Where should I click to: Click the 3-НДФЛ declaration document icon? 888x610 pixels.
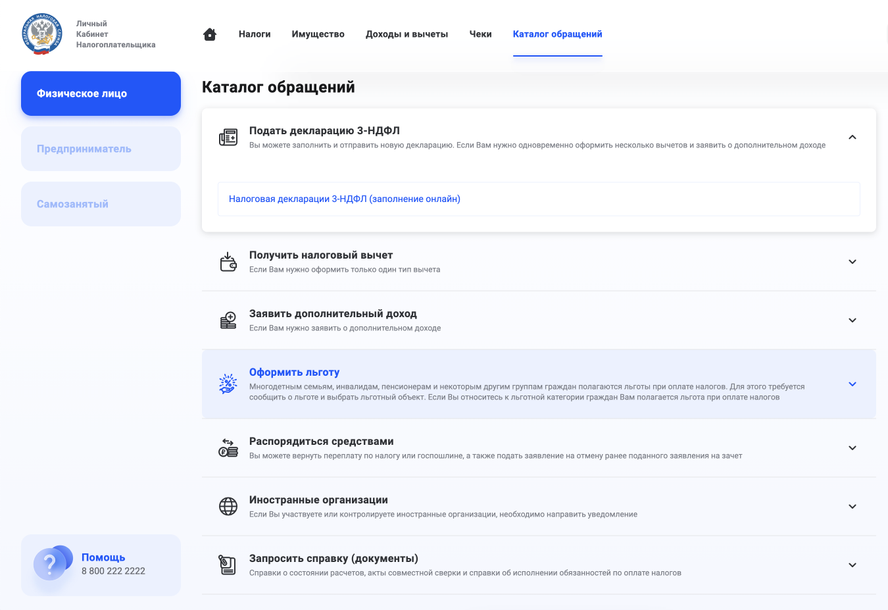(x=228, y=137)
